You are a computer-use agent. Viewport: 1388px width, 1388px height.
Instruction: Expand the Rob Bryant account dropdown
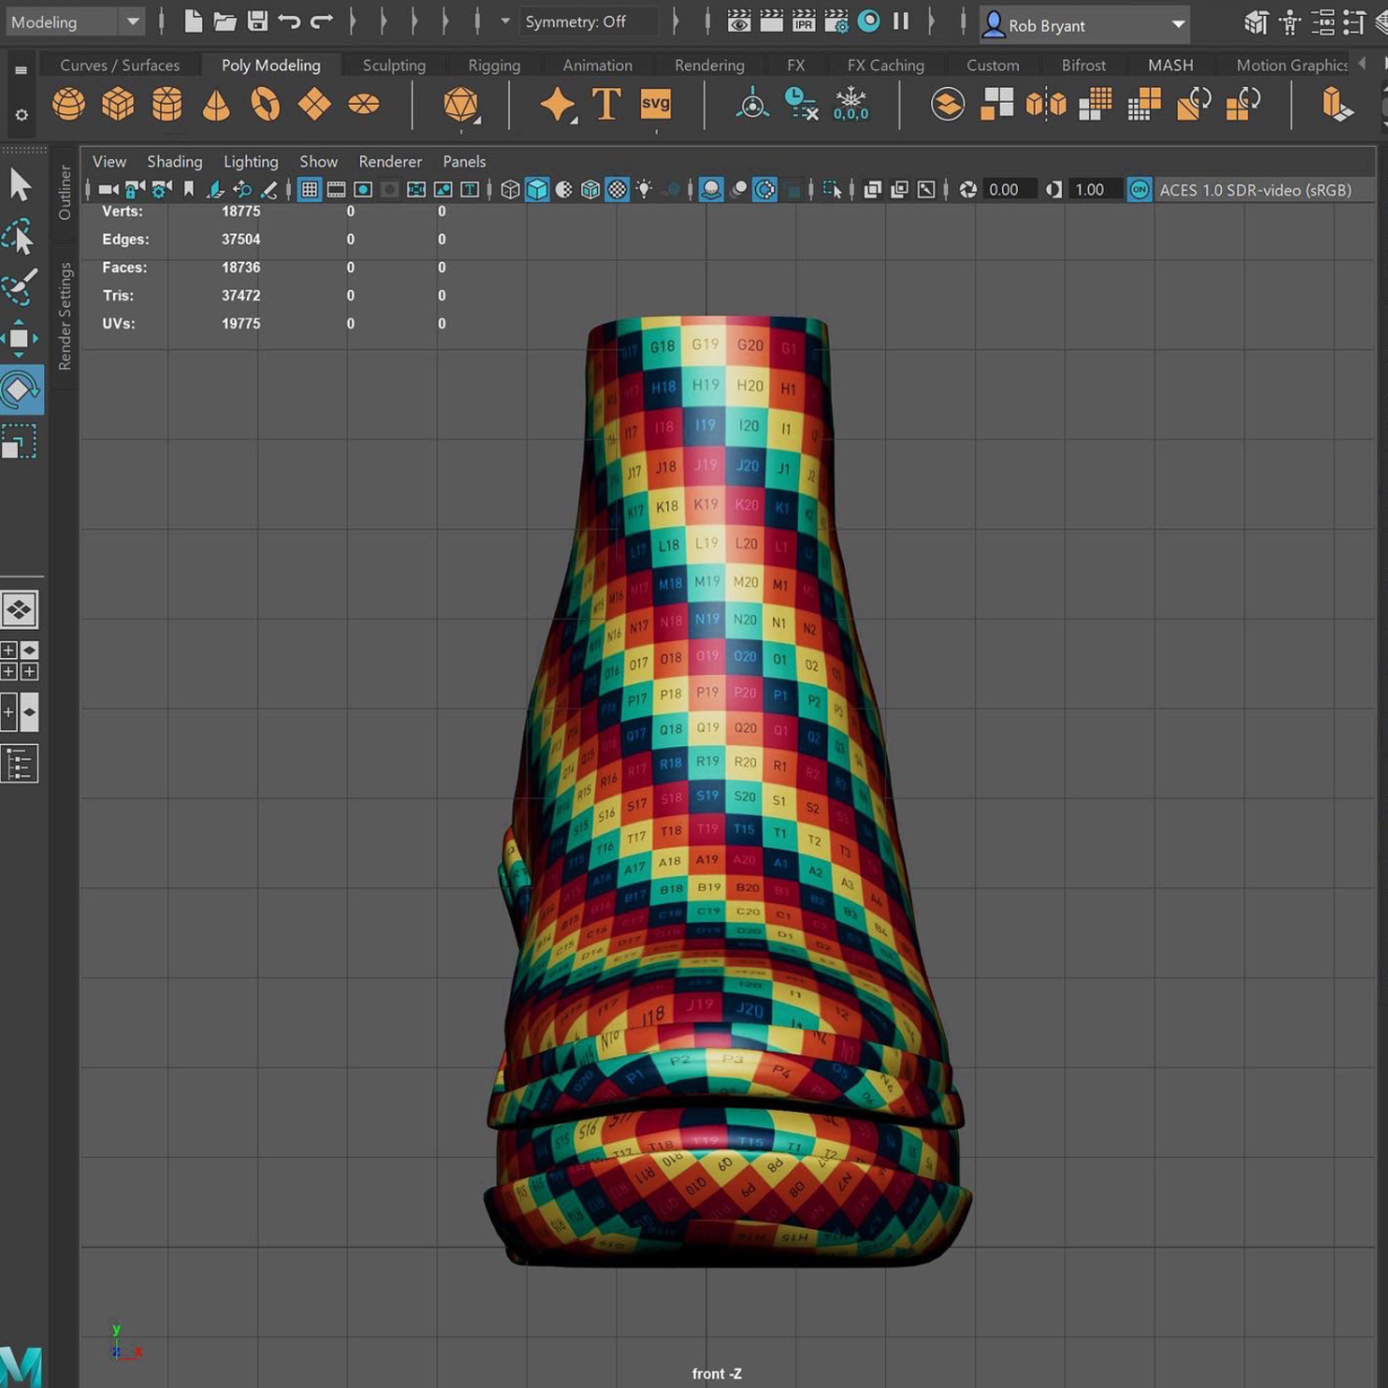pos(1178,25)
